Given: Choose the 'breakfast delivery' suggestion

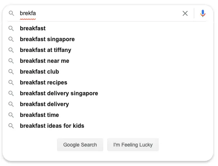Looking at the screenshot, I should pos(44,104).
